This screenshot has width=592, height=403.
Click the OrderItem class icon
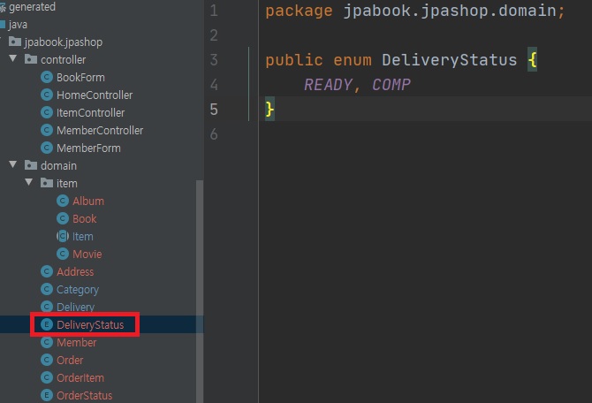47,377
